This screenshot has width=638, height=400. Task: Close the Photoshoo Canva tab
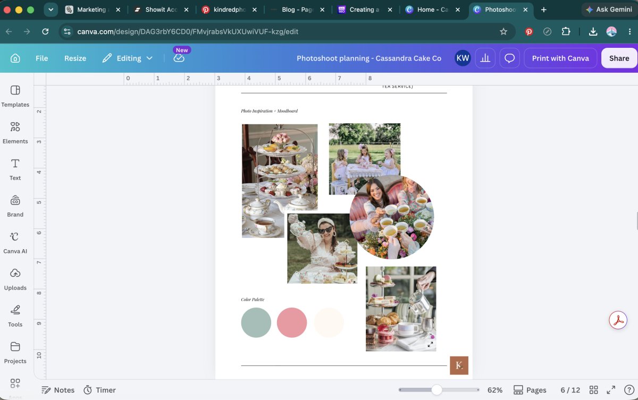(526, 10)
